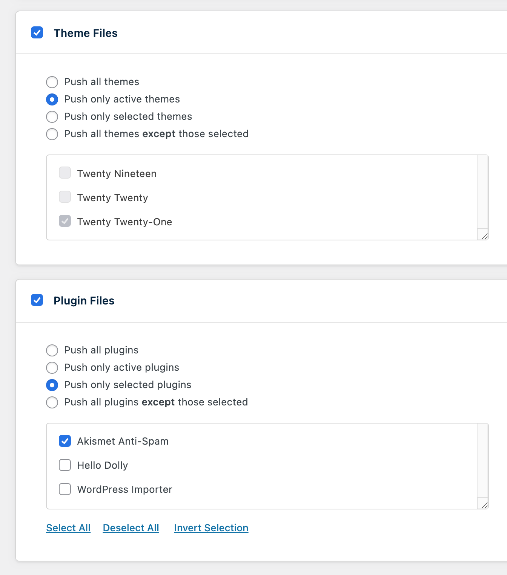The height and width of the screenshot is (575, 507).
Task: Click the Twenty Twenty-One theme checkbox
Action: click(65, 221)
